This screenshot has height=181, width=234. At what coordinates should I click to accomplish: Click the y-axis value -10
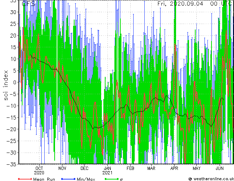point(11,106)
